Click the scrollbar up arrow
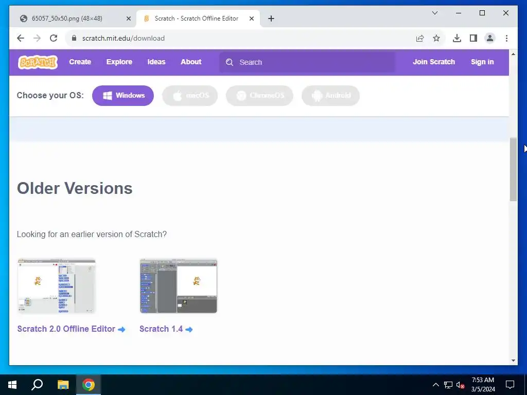Image resolution: width=527 pixels, height=395 pixels. click(x=513, y=54)
